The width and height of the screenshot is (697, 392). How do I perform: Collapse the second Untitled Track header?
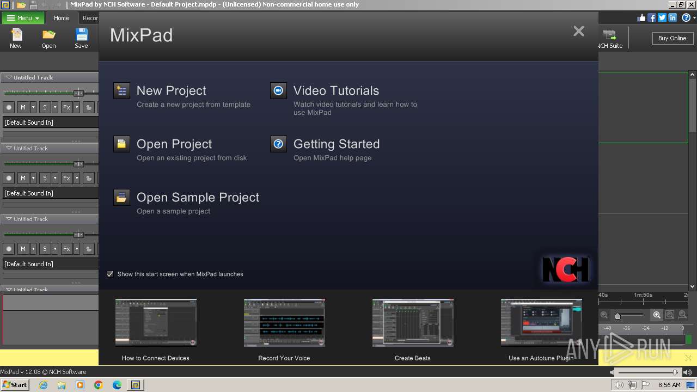pos(9,148)
